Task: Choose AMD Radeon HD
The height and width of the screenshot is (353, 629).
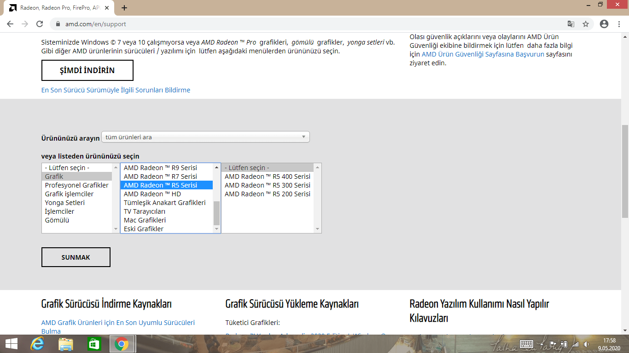Action: [167, 194]
